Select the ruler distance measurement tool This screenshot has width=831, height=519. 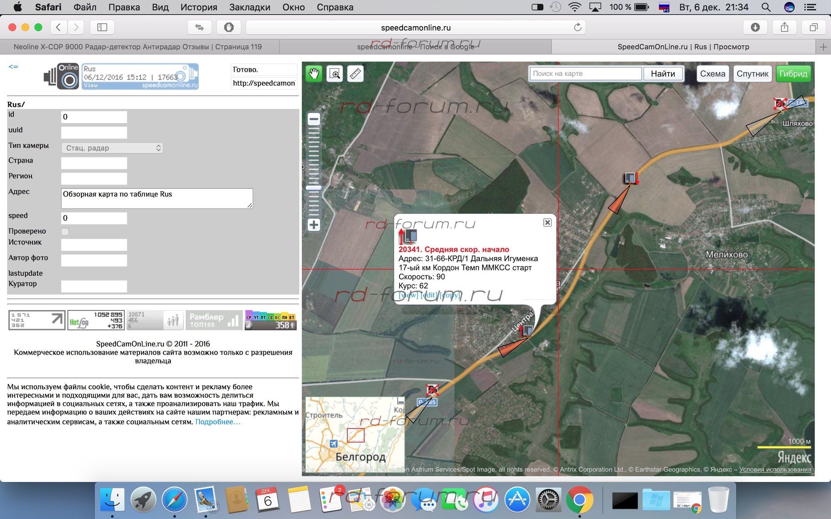tap(355, 74)
